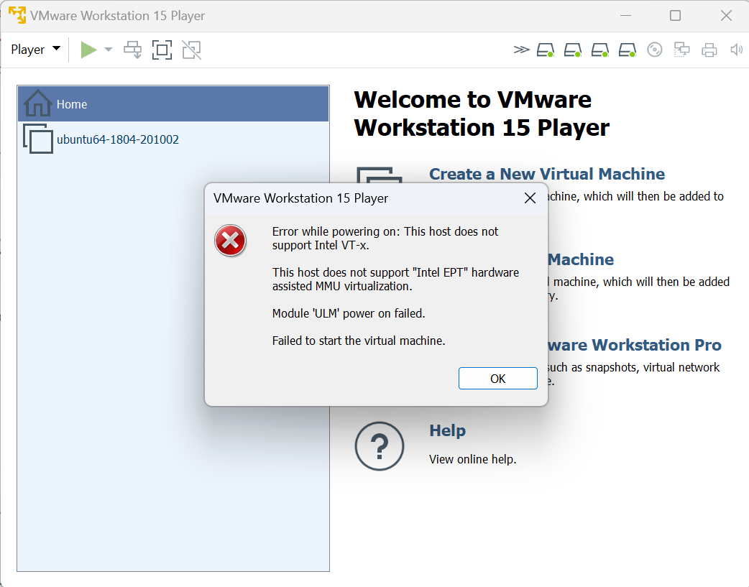Image resolution: width=749 pixels, height=587 pixels.
Task: Click the hard disk icon directly beside the double-chevron
Action: 545,50
